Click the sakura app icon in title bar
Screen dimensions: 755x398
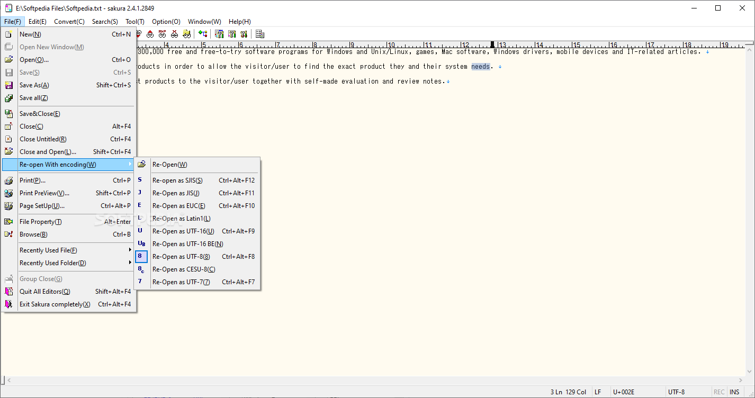pyautogui.click(x=8, y=8)
